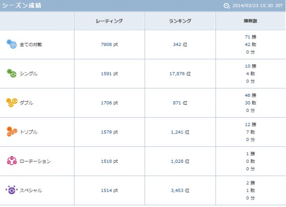This screenshot has height=207, width=286.
Task: Open the ローテーション rating 1518 pt
Action: (109, 161)
